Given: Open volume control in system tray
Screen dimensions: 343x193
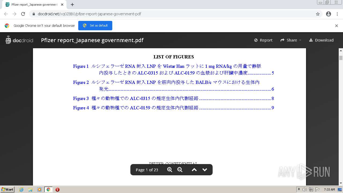Looking at the screenshot, I should [x=304, y=190].
